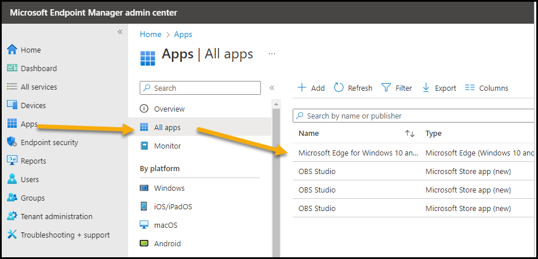Open the Home menu item
538x259 pixels.
(x=31, y=50)
